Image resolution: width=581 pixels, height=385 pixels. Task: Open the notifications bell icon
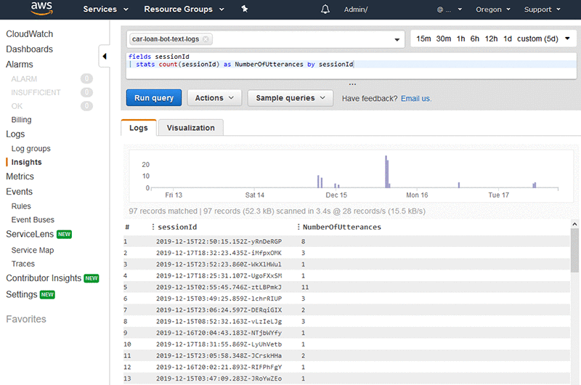click(x=325, y=9)
